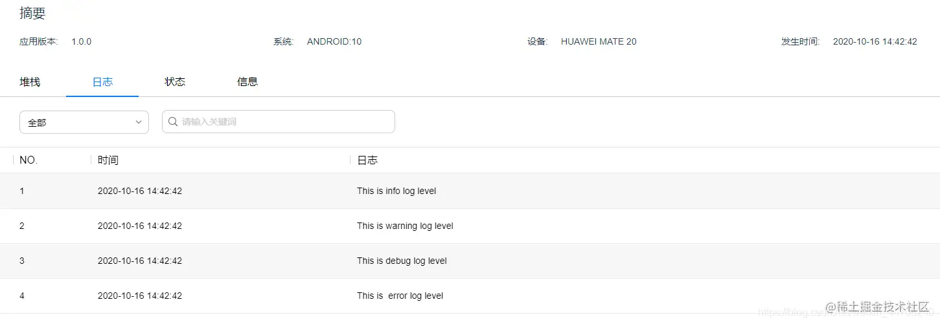Select log entry 'This is debug log level'

point(402,261)
